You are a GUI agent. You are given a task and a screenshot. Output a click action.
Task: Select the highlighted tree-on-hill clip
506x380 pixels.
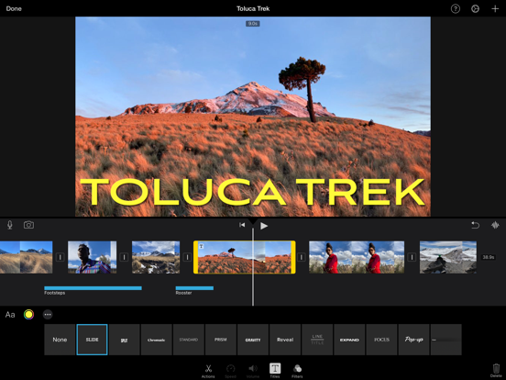pos(244,257)
